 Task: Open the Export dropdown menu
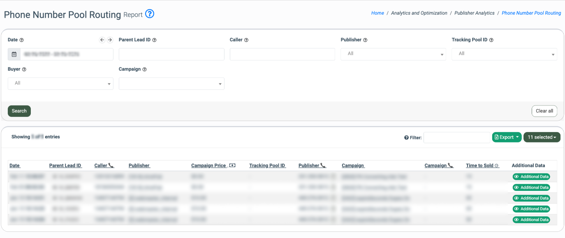tap(507, 137)
